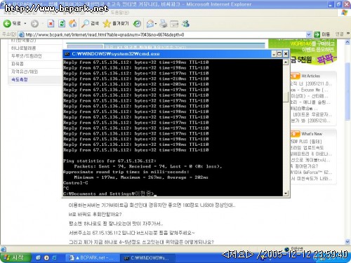The height and width of the screenshot is (263, 351).
Task: Click the "Packets: Sent = 74" line
Action: point(147,166)
